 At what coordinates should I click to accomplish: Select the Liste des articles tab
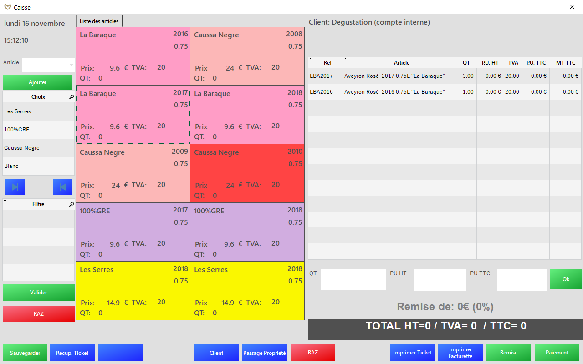tap(99, 21)
